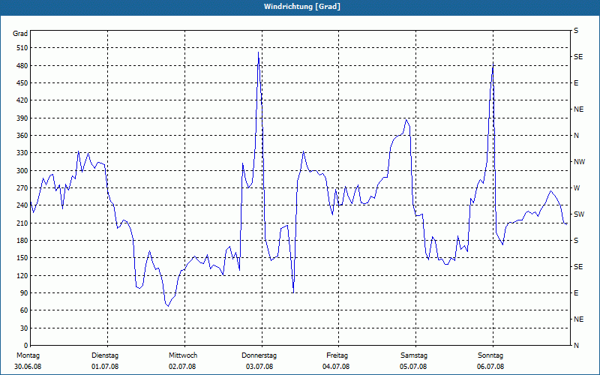Click the chart title "Windrichtung [Grad]"
This screenshot has height=375, width=600.
click(x=302, y=7)
